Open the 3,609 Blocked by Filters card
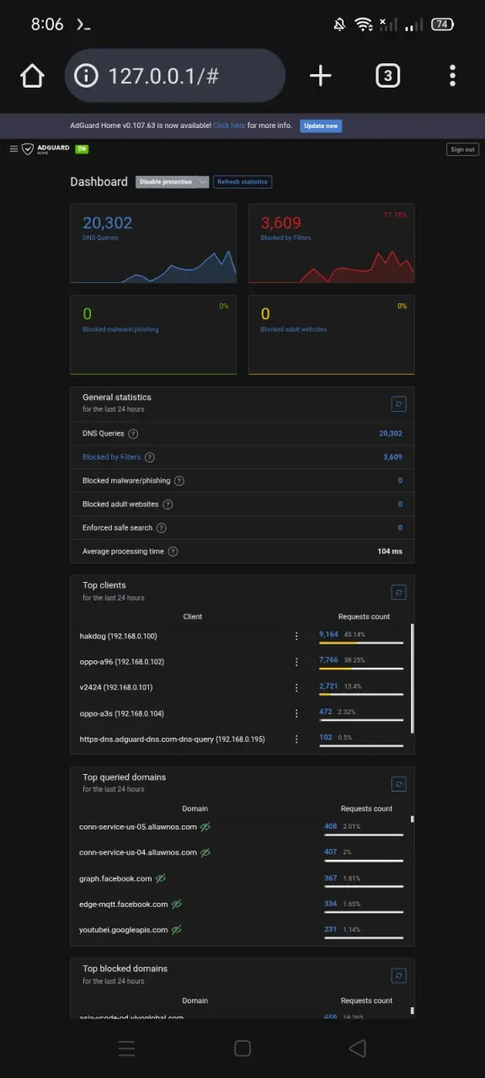 click(x=332, y=243)
